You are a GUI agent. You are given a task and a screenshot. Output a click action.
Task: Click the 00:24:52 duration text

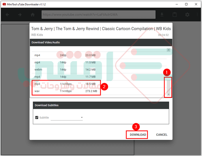tap(163, 35)
